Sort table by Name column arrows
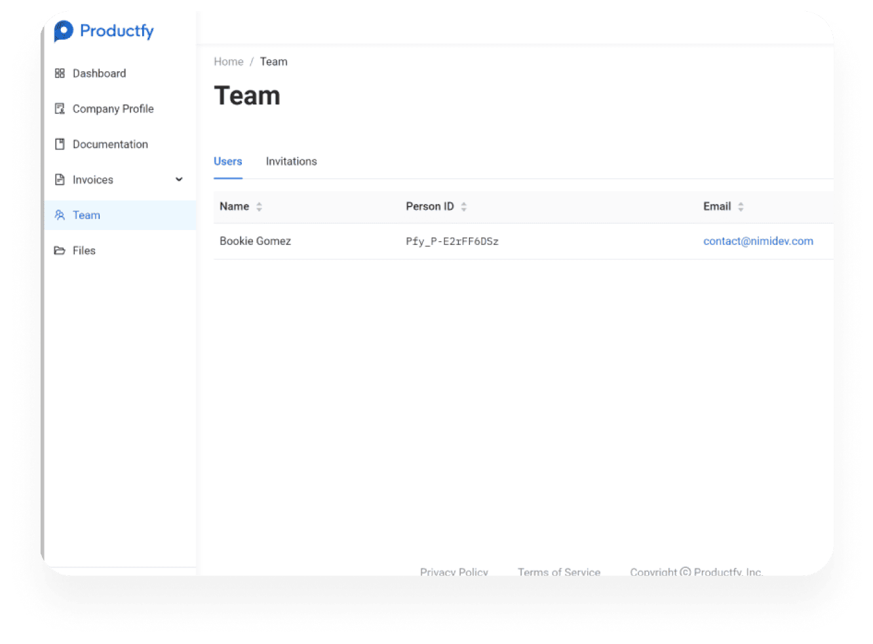Image resolution: width=873 pixels, height=644 pixels. point(259,206)
